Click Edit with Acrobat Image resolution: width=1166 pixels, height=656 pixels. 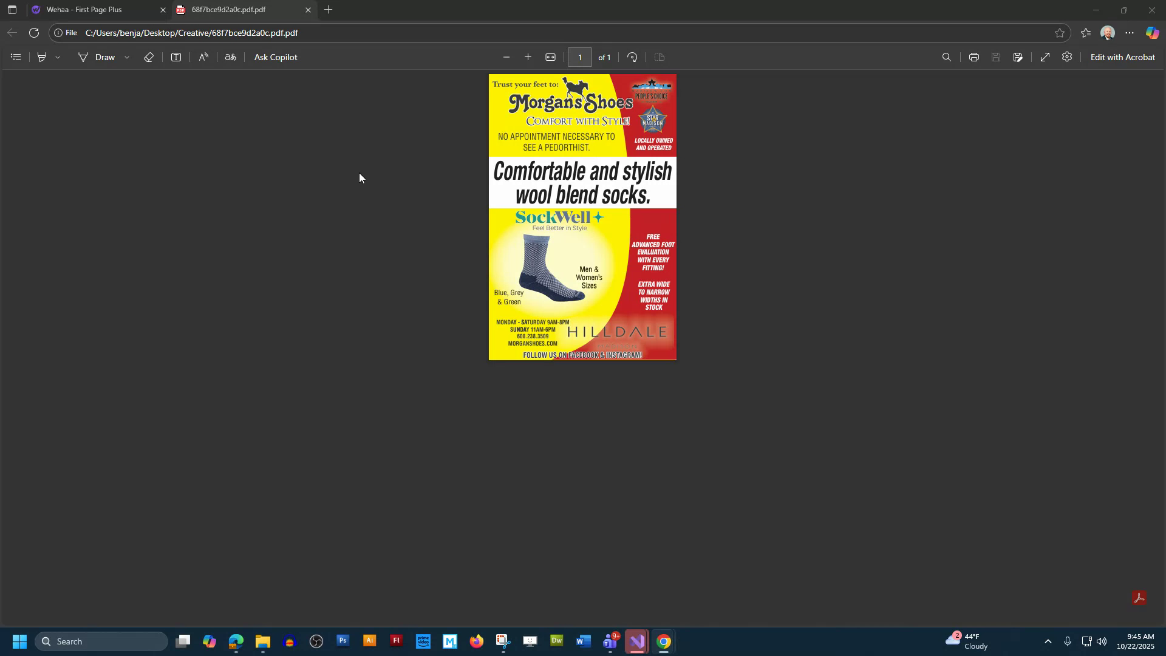click(x=1123, y=56)
